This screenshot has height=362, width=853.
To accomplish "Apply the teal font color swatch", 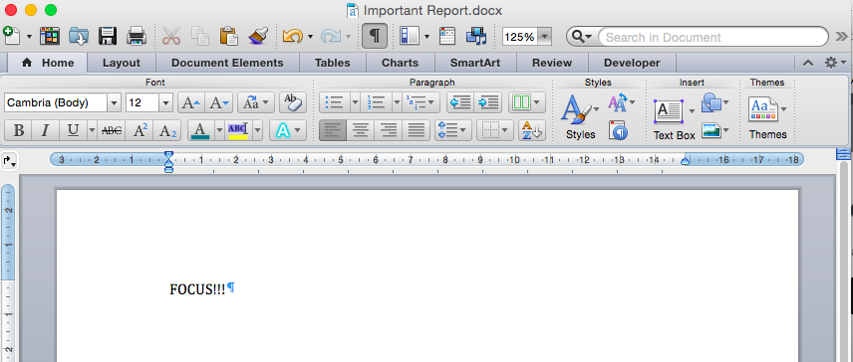I will (x=200, y=131).
